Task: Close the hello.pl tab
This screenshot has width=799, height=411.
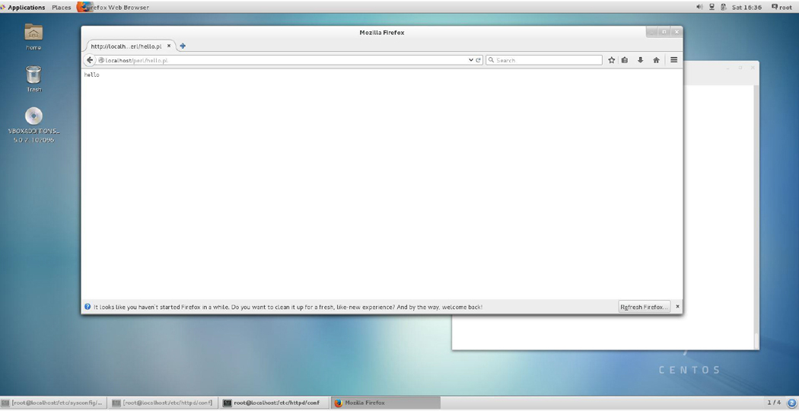Action: click(169, 46)
